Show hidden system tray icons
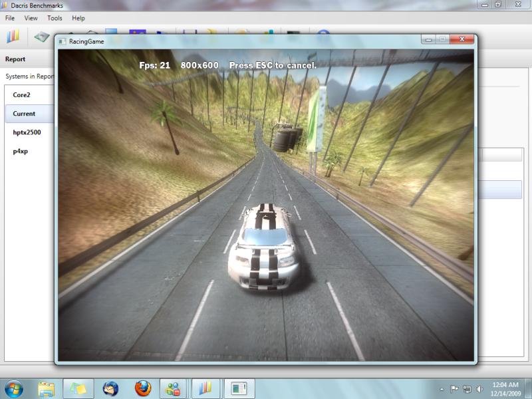 tap(442, 390)
